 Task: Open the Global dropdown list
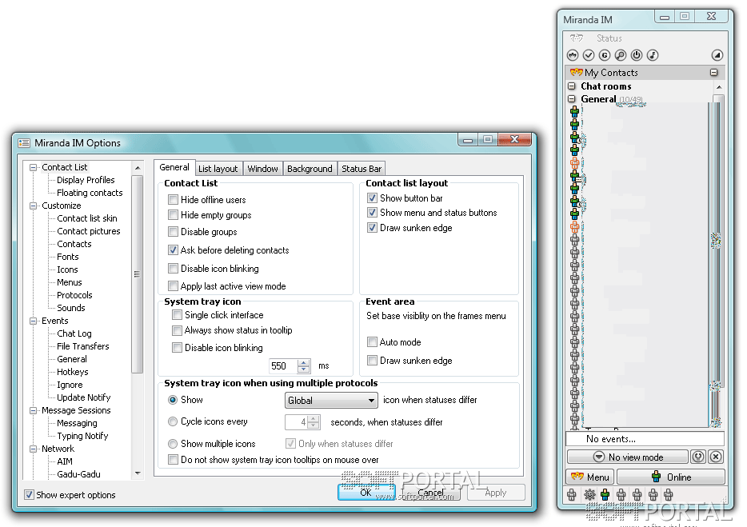[x=331, y=401]
